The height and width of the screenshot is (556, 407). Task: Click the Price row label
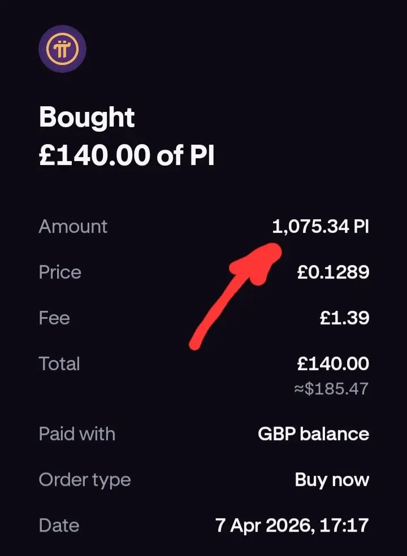(x=60, y=272)
